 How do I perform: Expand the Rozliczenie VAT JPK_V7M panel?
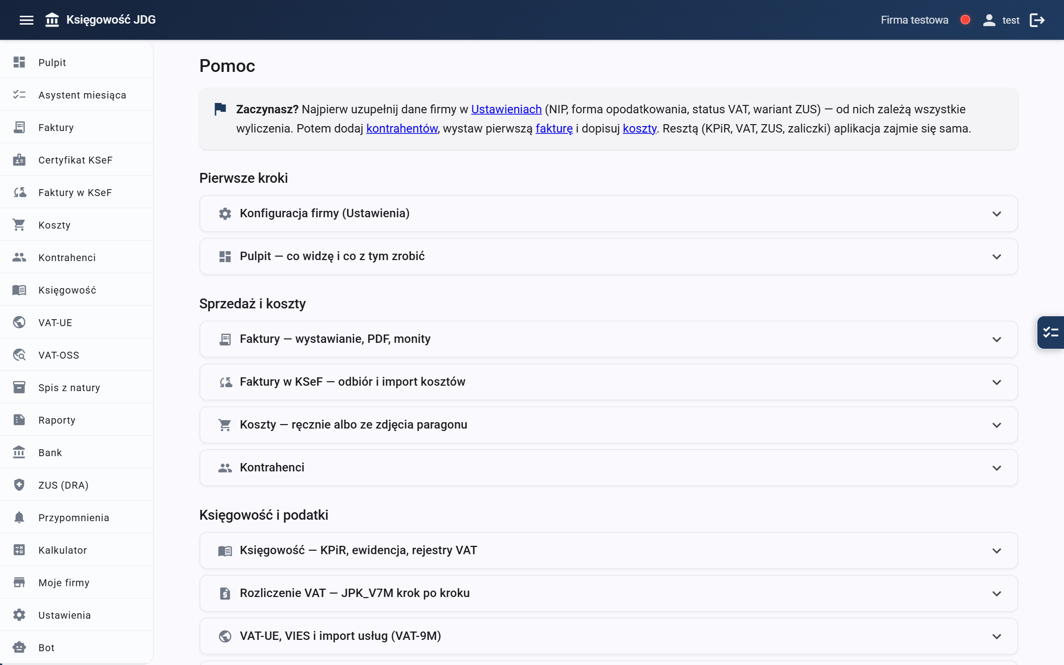click(608, 594)
